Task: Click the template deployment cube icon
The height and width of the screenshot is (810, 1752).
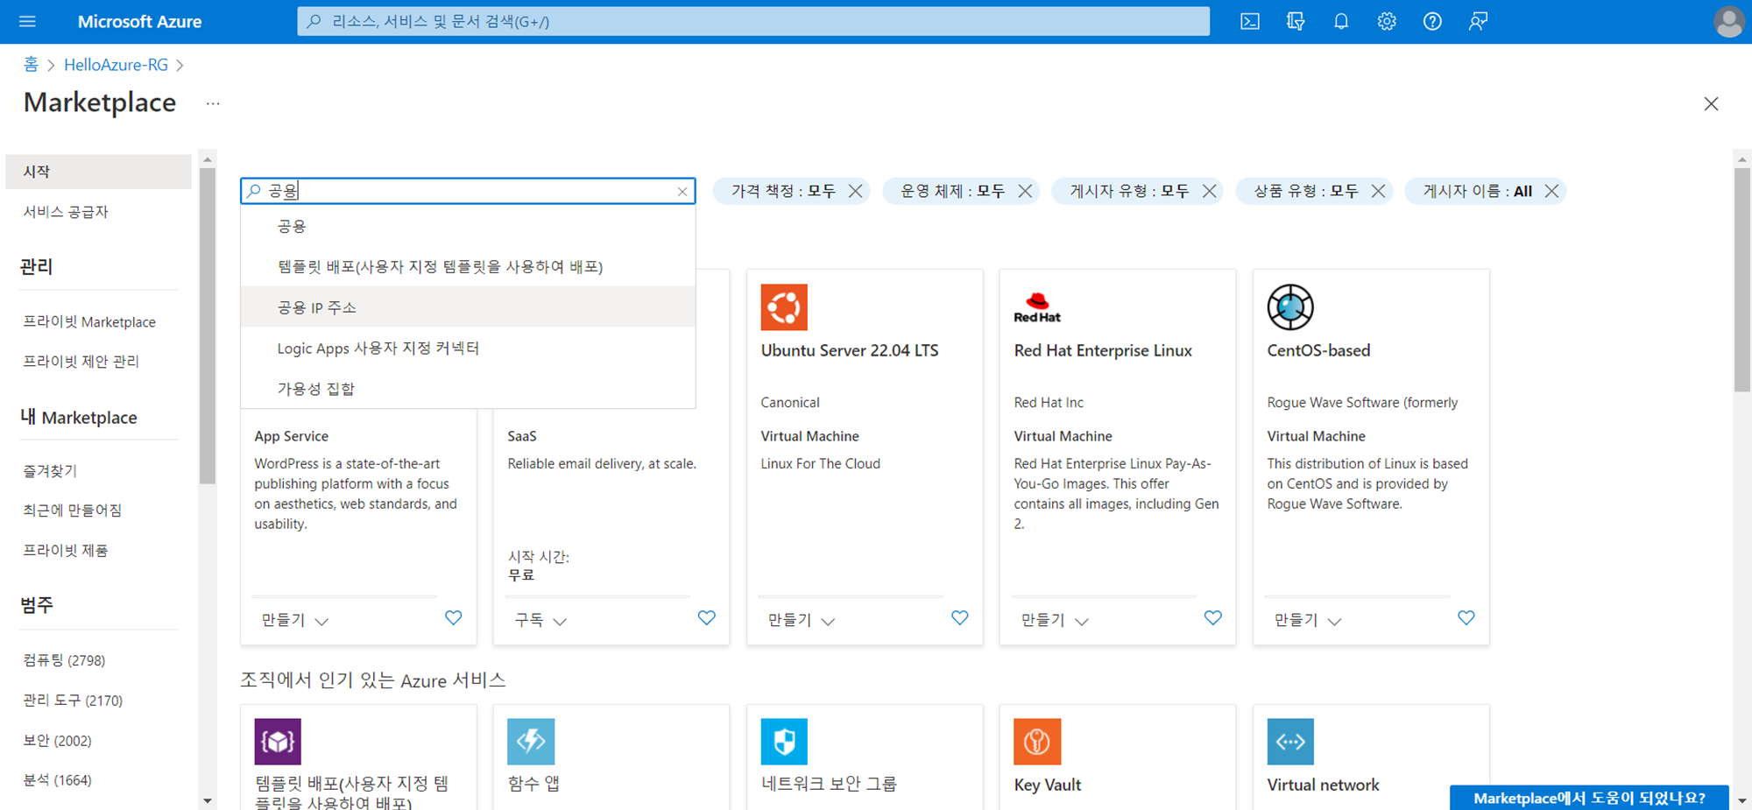Action: (278, 742)
